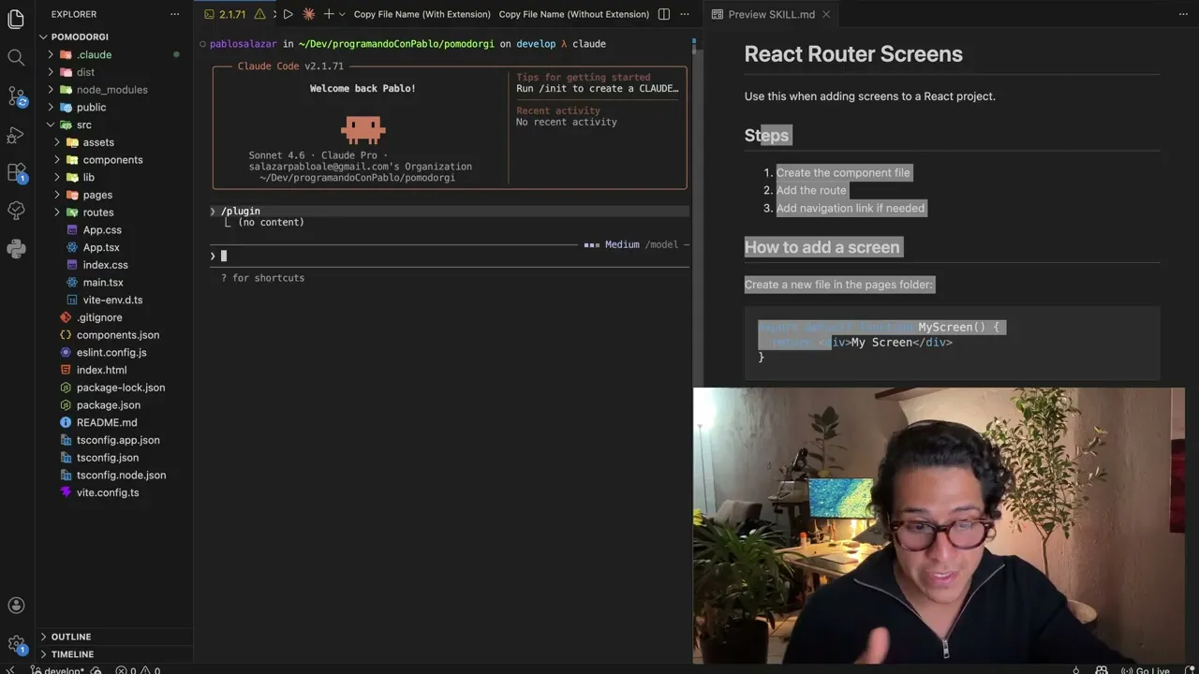Close the Preview SKILL.md tab

pos(827,14)
